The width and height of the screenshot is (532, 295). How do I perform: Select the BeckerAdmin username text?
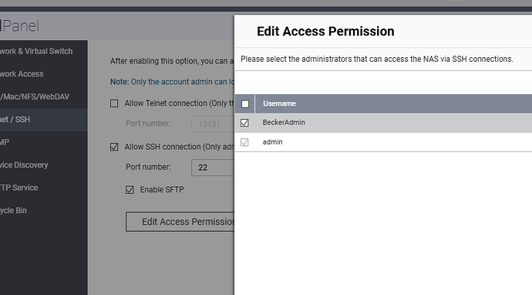pos(284,122)
